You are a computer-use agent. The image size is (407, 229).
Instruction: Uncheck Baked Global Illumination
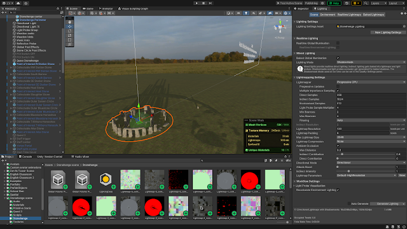338,58
